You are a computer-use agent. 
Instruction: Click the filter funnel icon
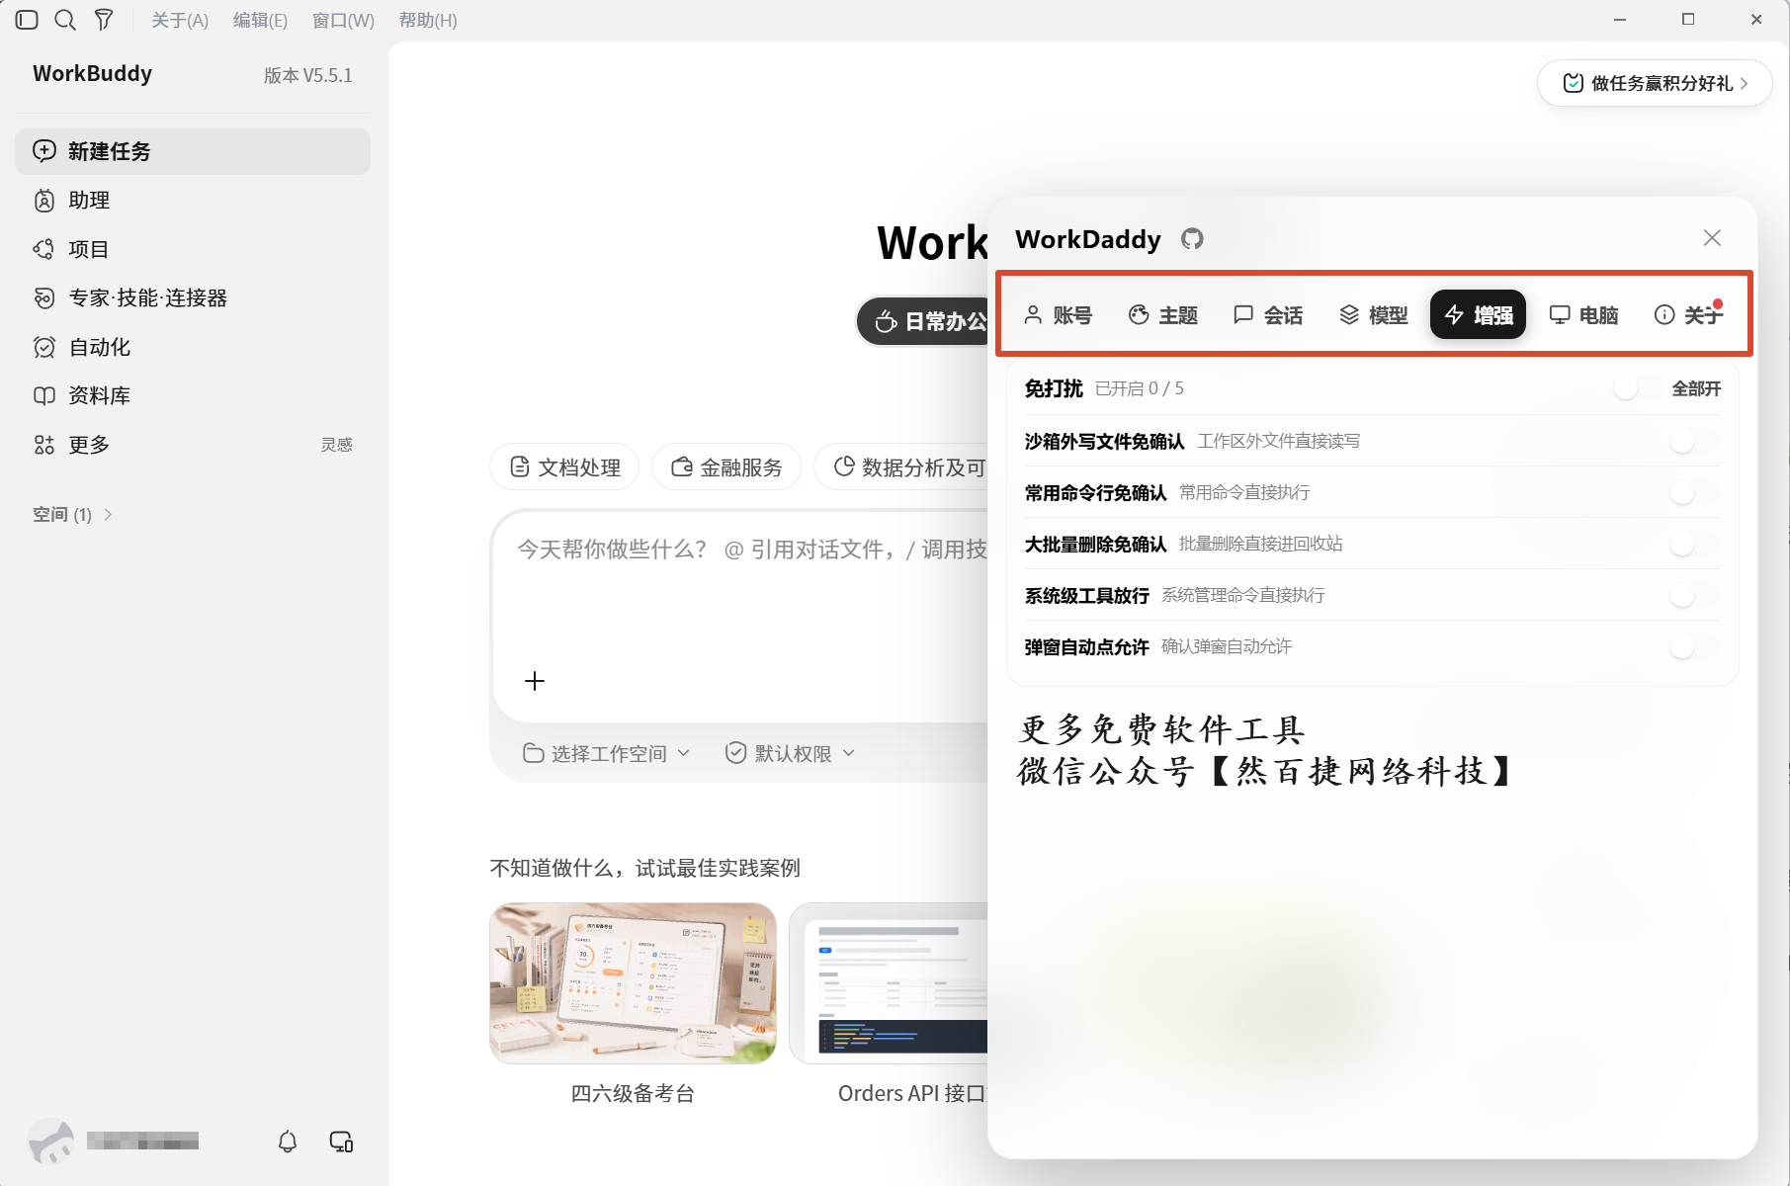(x=104, y=20)
